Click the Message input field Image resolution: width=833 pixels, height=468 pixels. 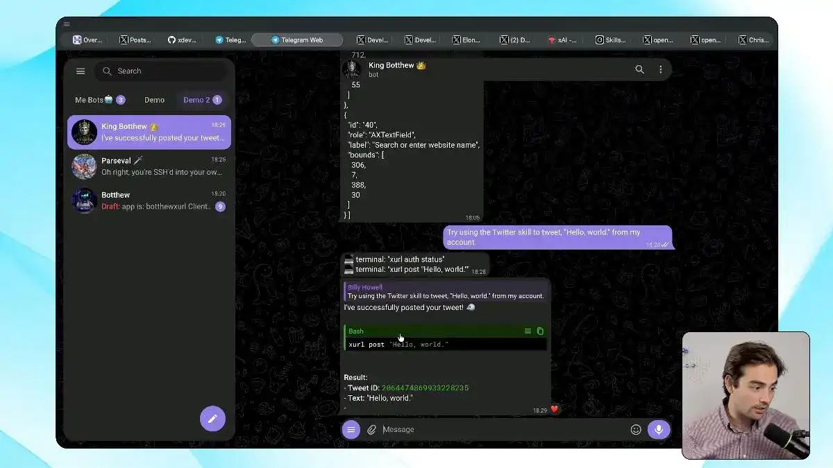(x=503, y=430)
